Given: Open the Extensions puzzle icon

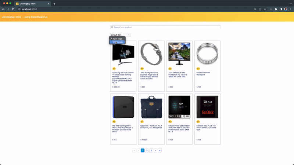Looking at the screenshot, I should (x=276, y=9).
